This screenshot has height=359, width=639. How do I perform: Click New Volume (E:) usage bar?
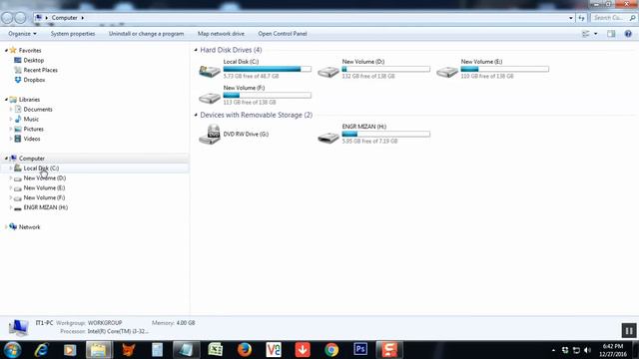point(505,69)
